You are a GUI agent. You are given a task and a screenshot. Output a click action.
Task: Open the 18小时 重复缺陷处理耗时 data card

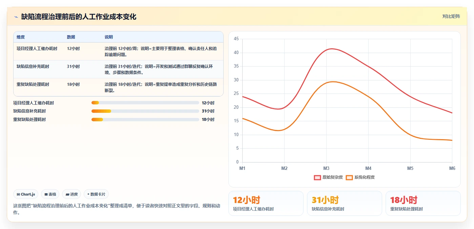click(423, 203)
